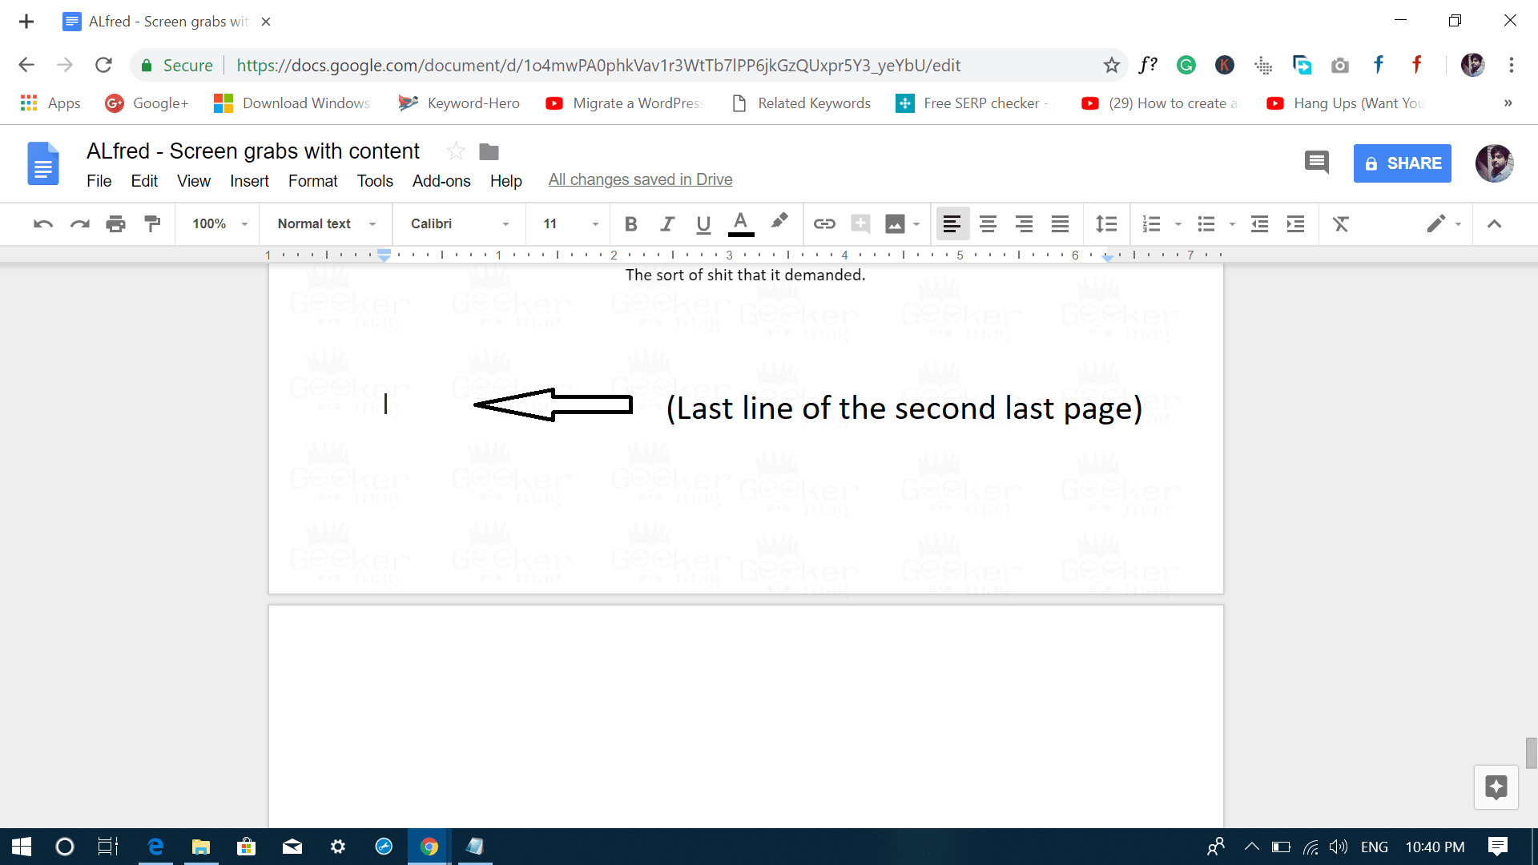Click the All changes saved in Drive link
This screenshot has height=865, width=1538.
coord(640,179)
